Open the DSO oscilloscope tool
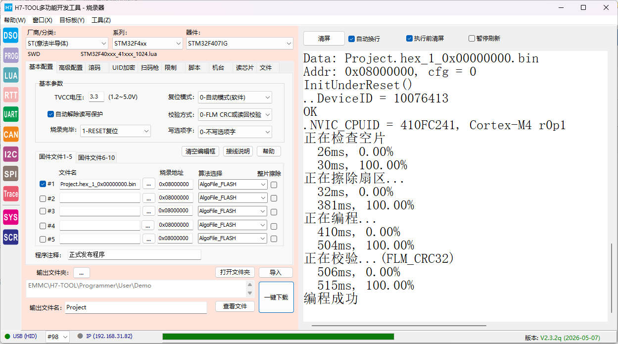The height and width of the screenshot is (344, 618). tap(11, 36)
